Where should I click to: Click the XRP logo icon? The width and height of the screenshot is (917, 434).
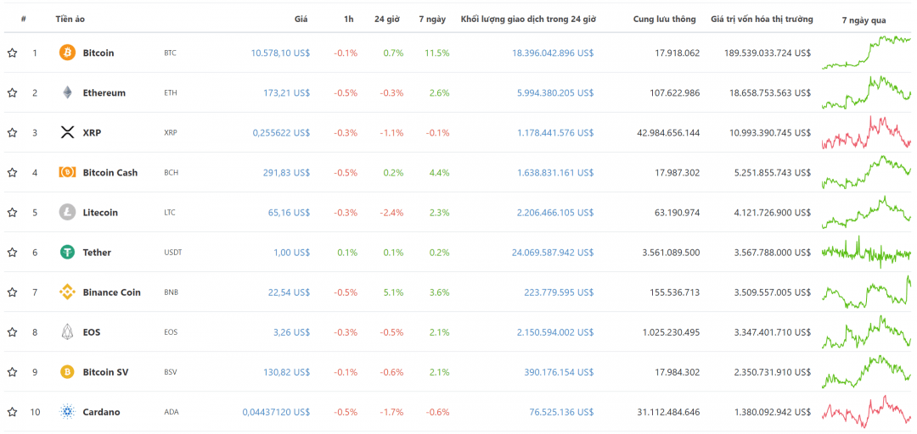(67, 132)
